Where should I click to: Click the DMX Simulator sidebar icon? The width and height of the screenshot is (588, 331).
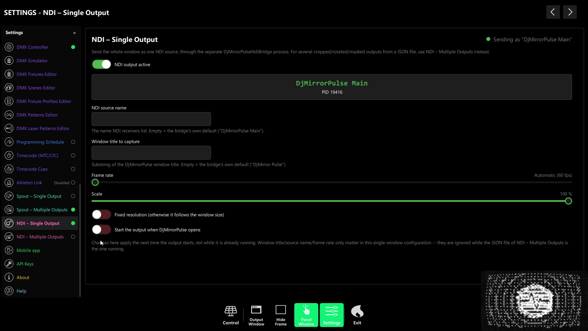click(x=9, y=61)
